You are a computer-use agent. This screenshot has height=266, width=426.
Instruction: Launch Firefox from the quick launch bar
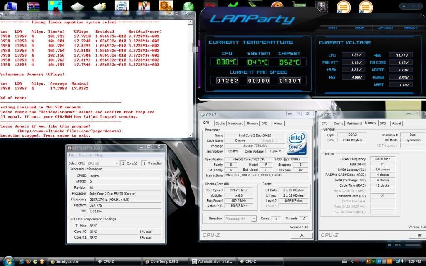click(x=28, y=261)
